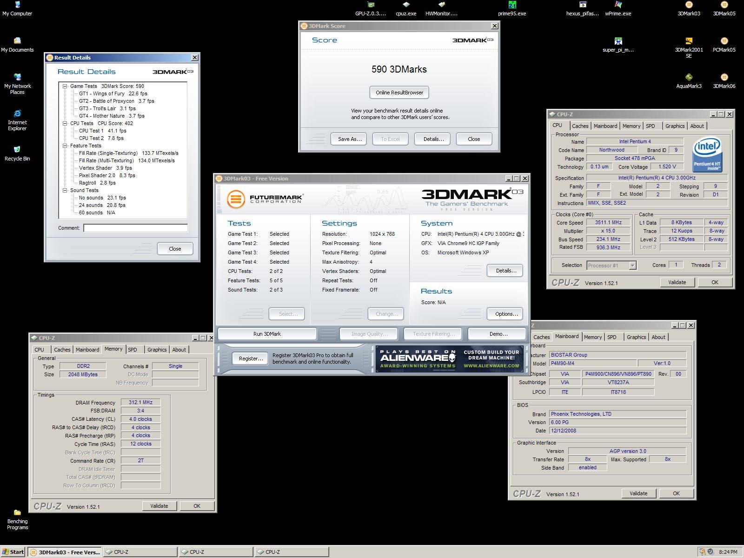Click the Core Speed value 3511.1 MHz
This screenshot has height=558, width=744.
pos(608,222)
